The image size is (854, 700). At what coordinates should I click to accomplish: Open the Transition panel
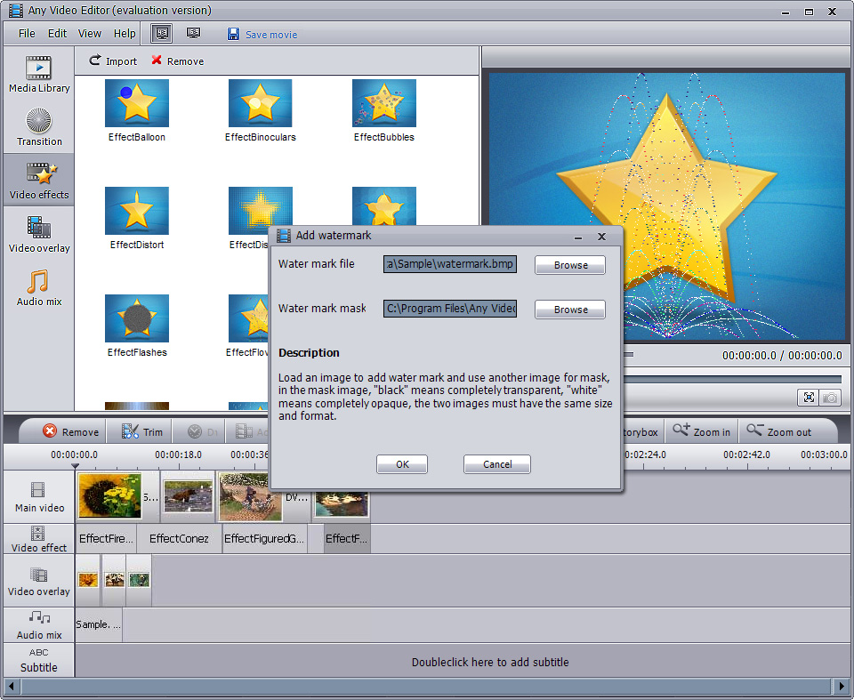pyautogui.click(x=38, y=127)
